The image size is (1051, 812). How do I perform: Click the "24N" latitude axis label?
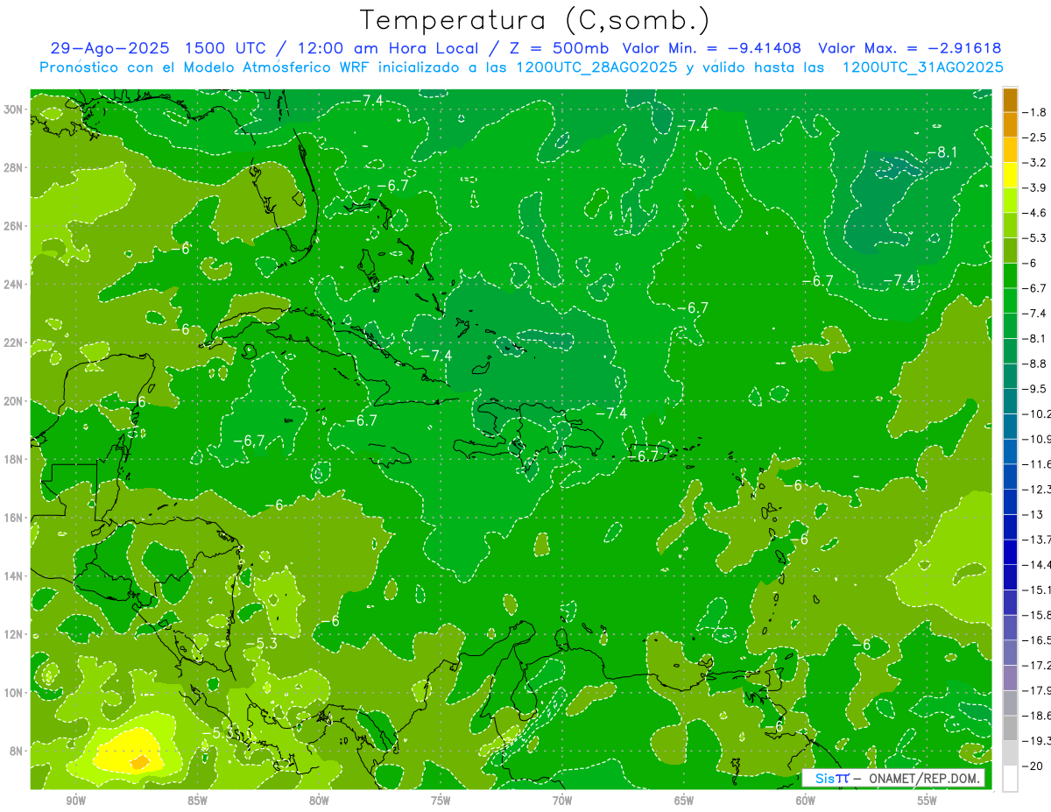[13, 284]
